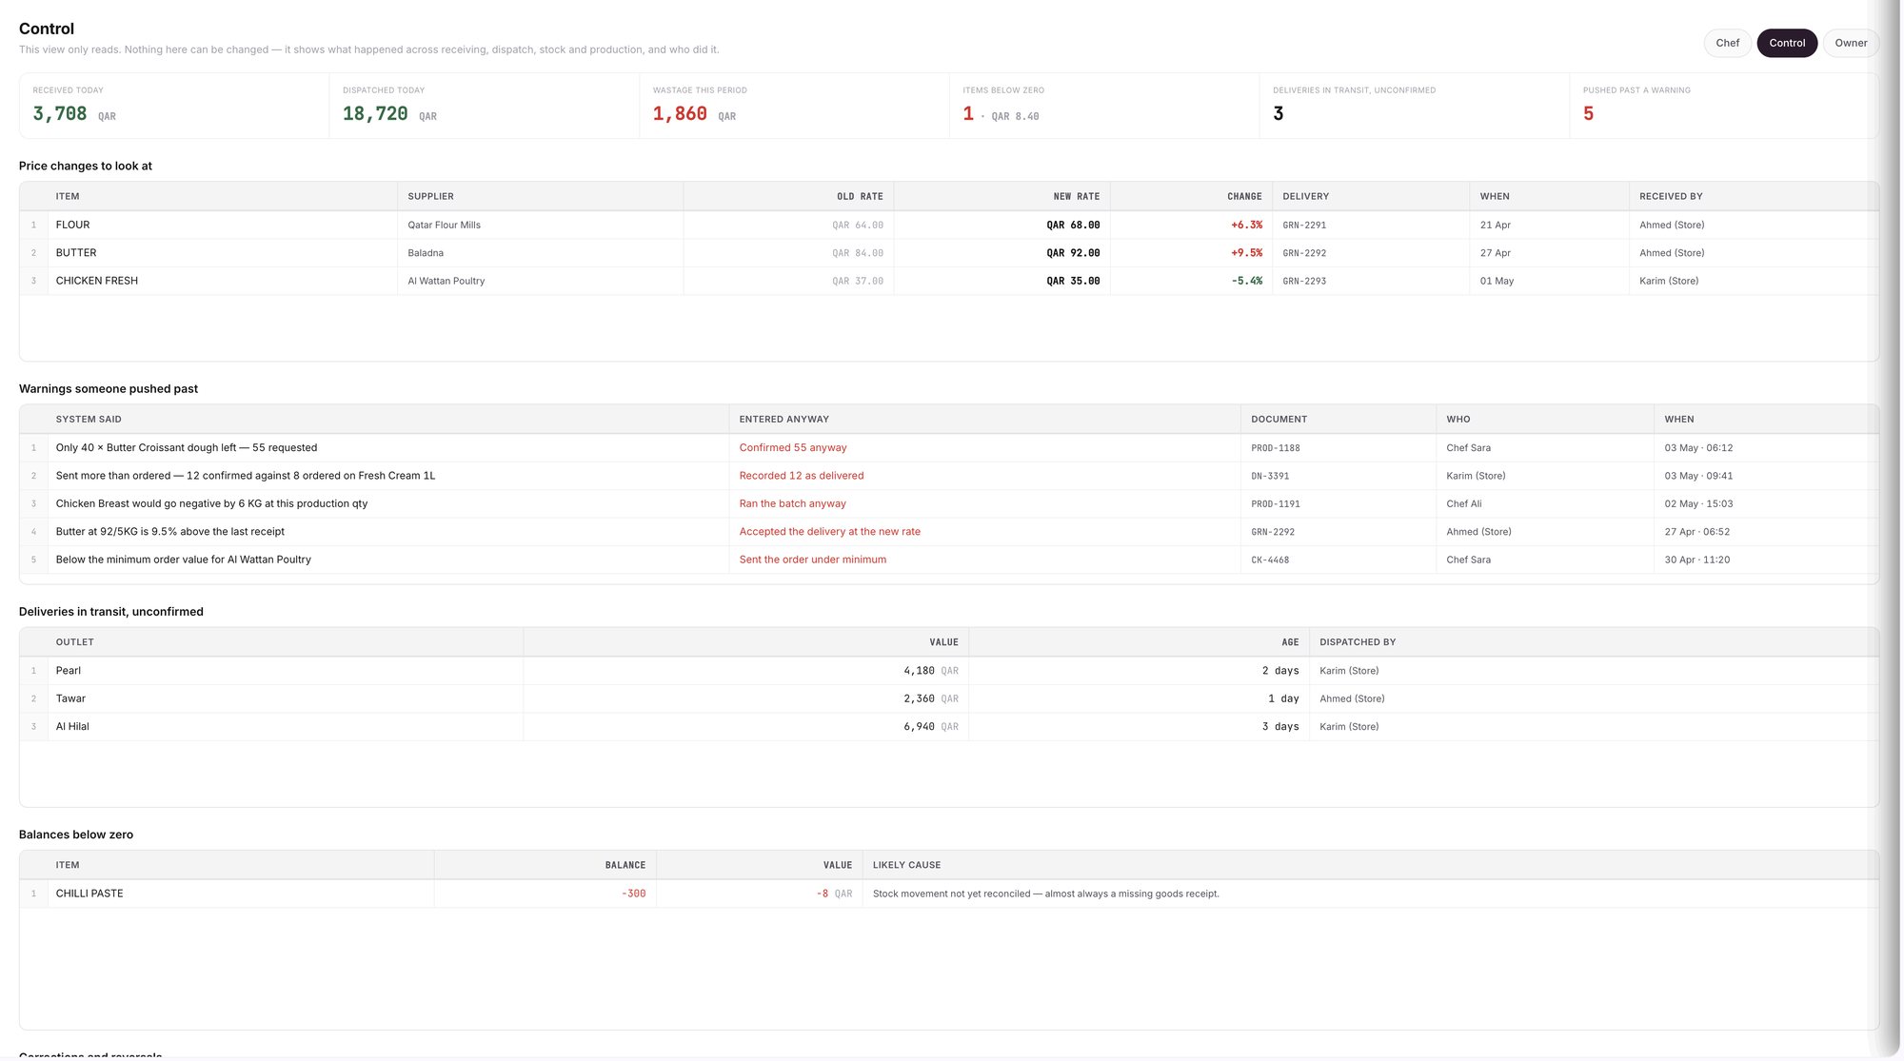The width and height of the screenshot is (1904, 1061).
Task: Open document CK-4468
Action: click(x=1270, y=560)
